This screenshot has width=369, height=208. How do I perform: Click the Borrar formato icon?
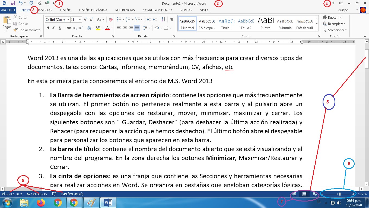point(110,19)
